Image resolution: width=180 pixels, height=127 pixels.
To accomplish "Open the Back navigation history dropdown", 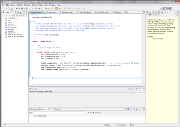I will pos(80,8).
